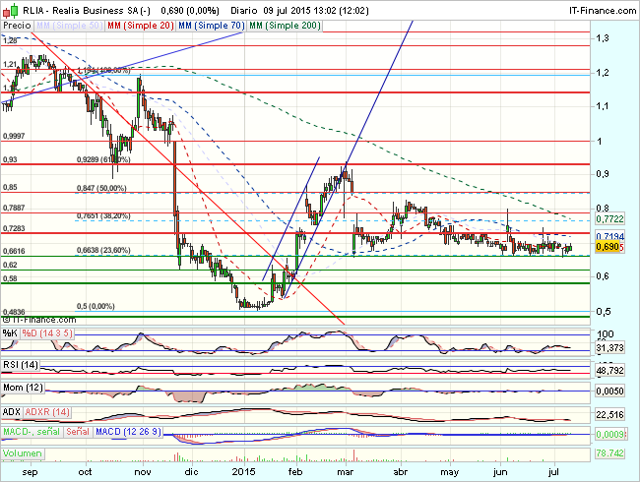Click the Volumen panel label

(24, 454)
